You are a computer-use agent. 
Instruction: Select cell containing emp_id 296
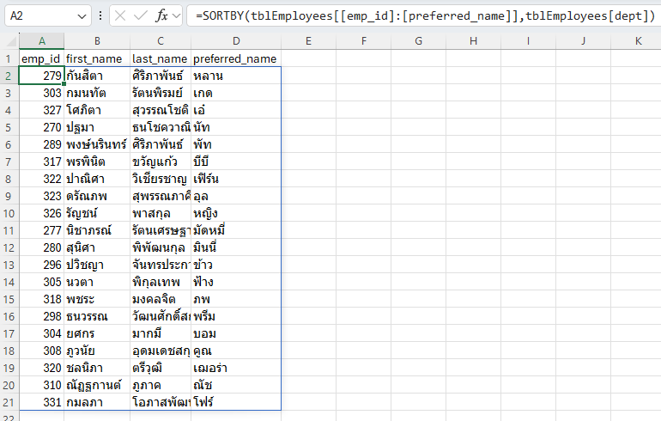click(x=42, y=265)
